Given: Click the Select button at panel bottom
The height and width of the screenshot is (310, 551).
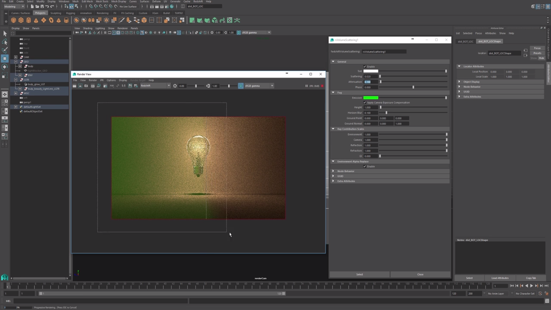Looking at the screenshot, I should click(x=359, y=274).
